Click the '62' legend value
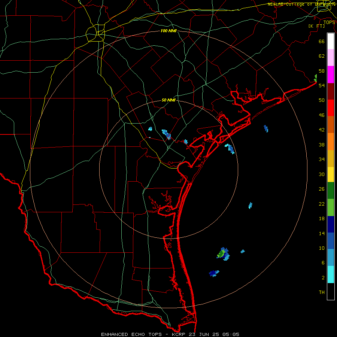Screen dimensions: 337x337 [322, 56]
